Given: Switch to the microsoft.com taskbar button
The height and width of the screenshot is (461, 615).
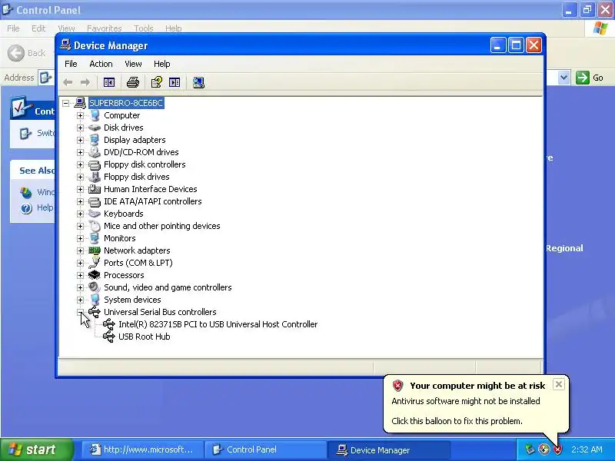Looking at the screenshot, I should coord(143,449).
